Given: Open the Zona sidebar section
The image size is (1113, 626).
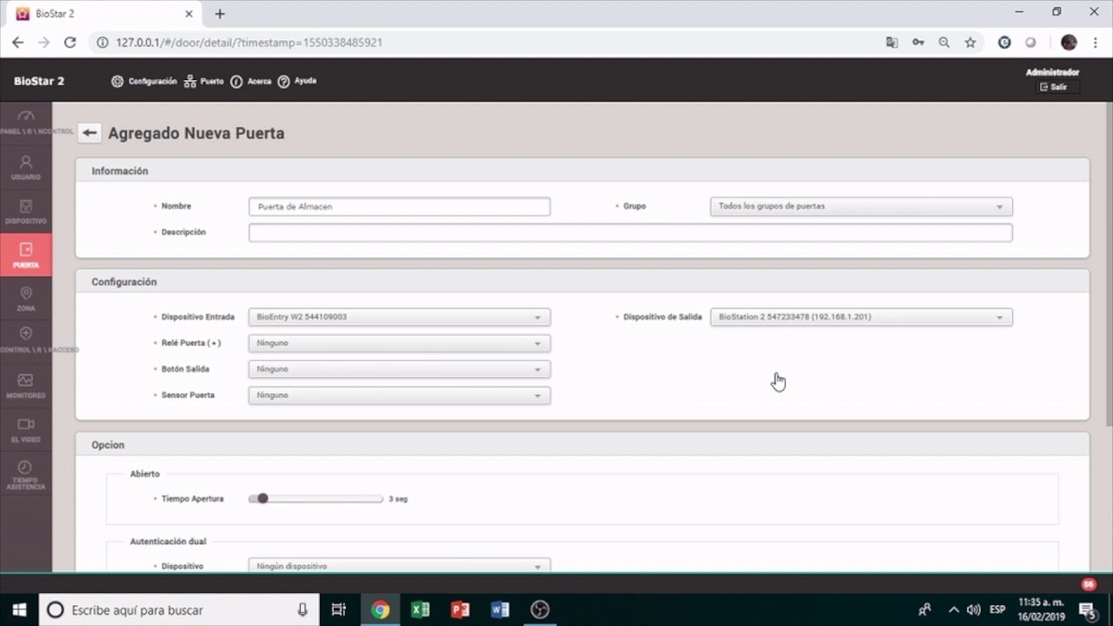Looking at the screenshot, I should point(26,298).
